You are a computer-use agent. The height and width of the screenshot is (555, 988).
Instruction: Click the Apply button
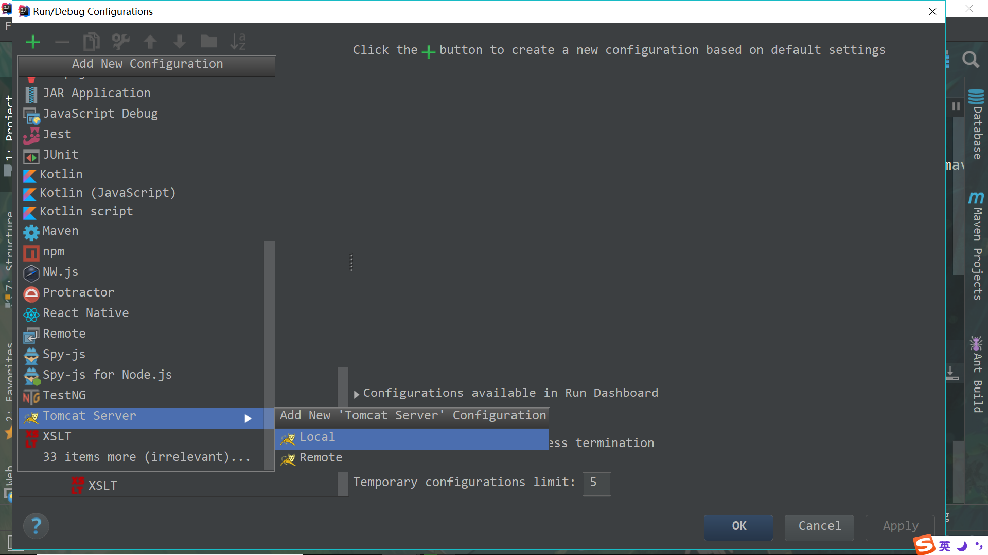click(899, 527)
